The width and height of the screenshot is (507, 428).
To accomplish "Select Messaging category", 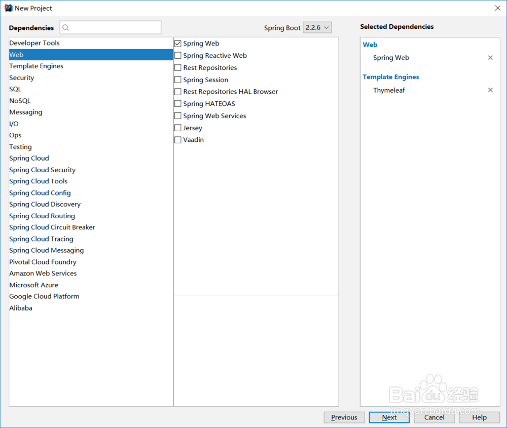I will pyautogui.click(x=91, y=112).
